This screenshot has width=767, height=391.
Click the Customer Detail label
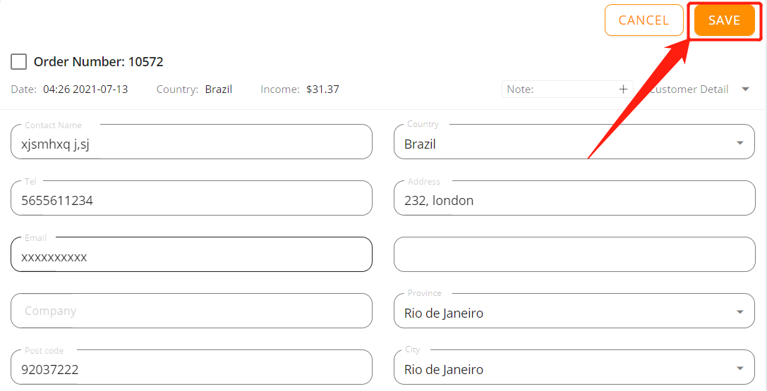point(689,89)
